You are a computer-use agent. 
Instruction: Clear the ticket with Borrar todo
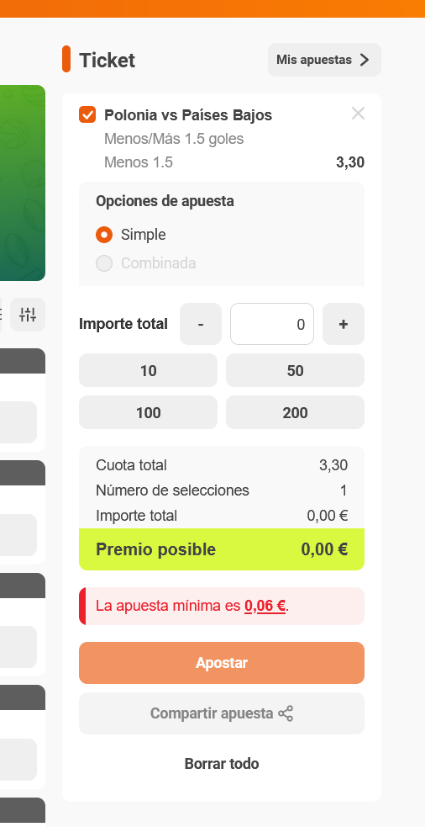(x=222, y=764)
